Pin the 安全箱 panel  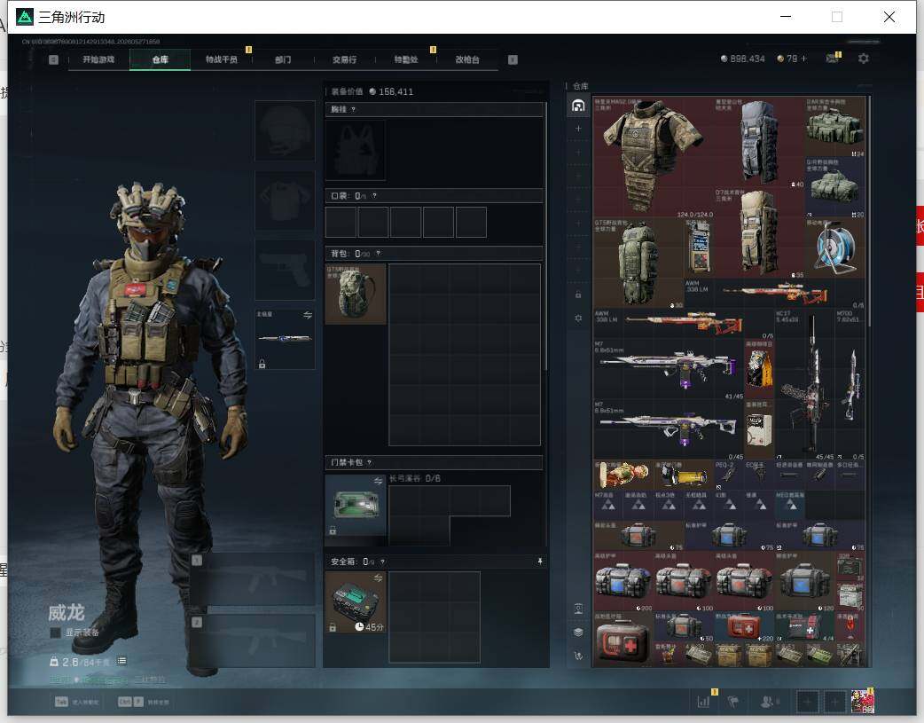(540, 562)
